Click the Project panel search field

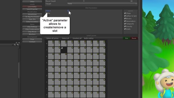click(x=6, y=45)
